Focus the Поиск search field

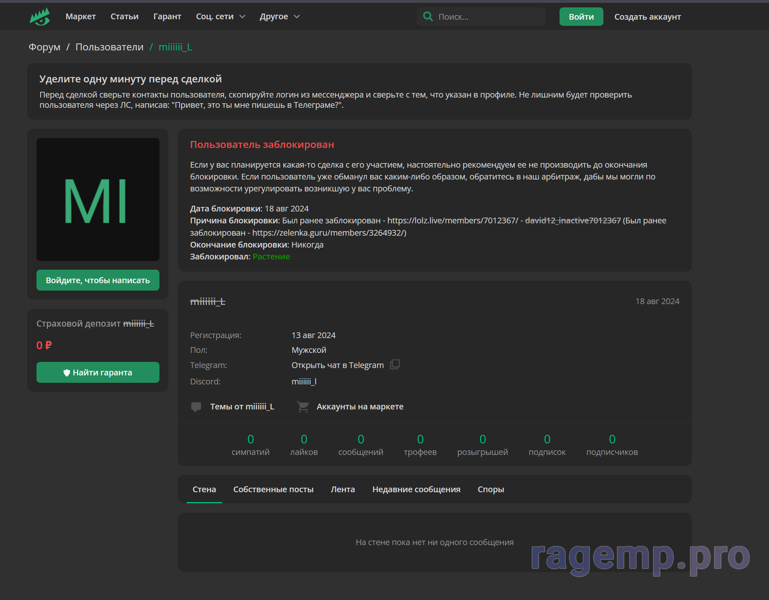[x=488, y=17]
